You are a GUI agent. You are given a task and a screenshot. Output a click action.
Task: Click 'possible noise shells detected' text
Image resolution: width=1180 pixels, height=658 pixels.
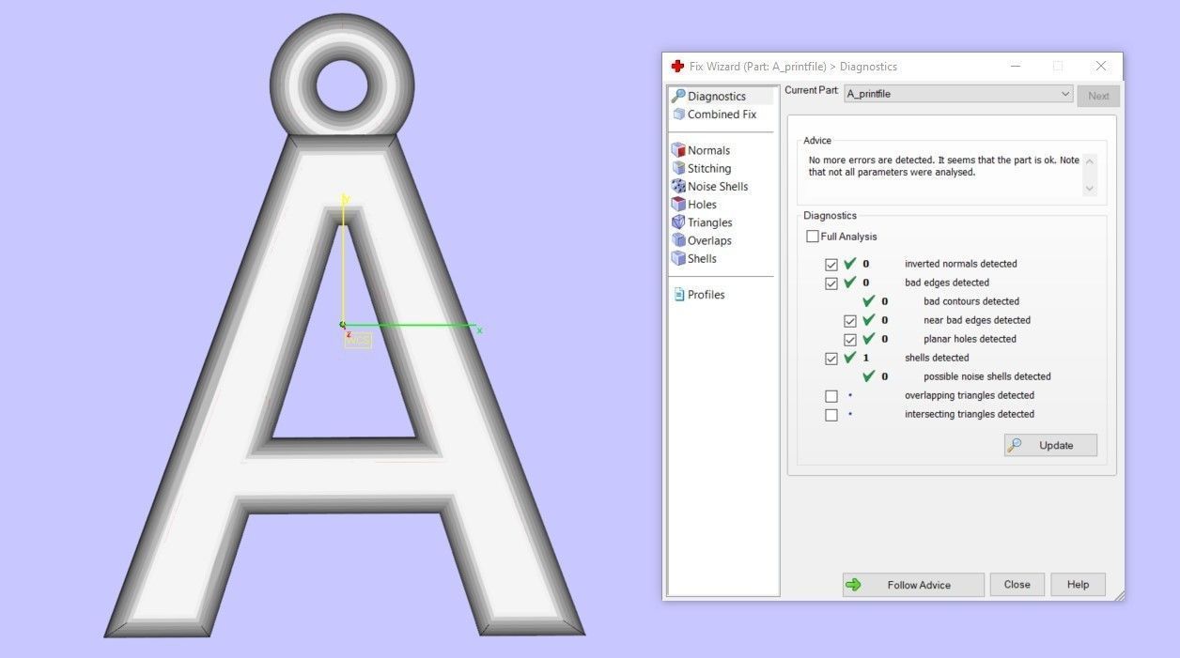[986, 376]
